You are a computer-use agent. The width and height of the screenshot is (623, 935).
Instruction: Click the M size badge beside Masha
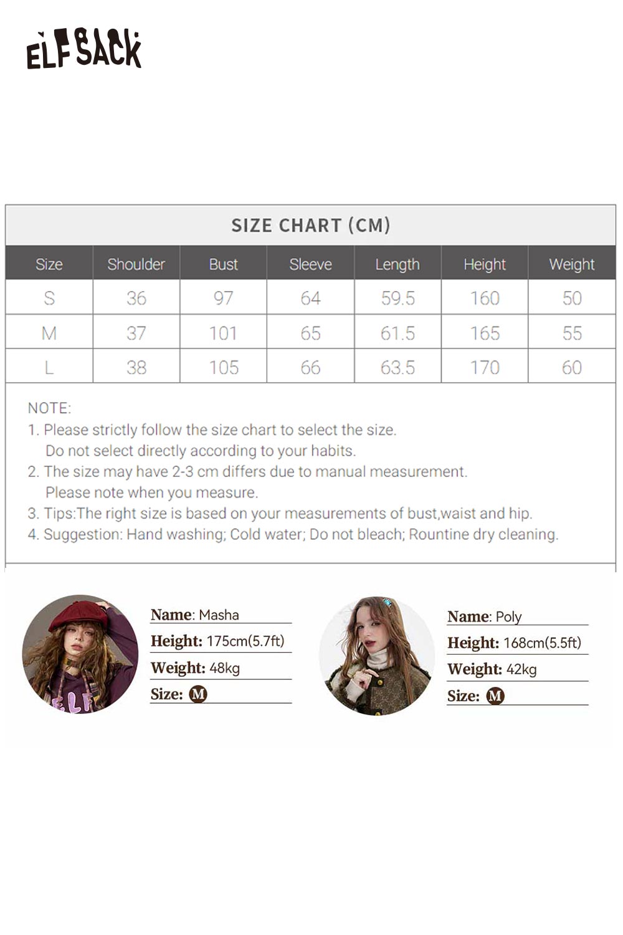(x=197, y=694)
